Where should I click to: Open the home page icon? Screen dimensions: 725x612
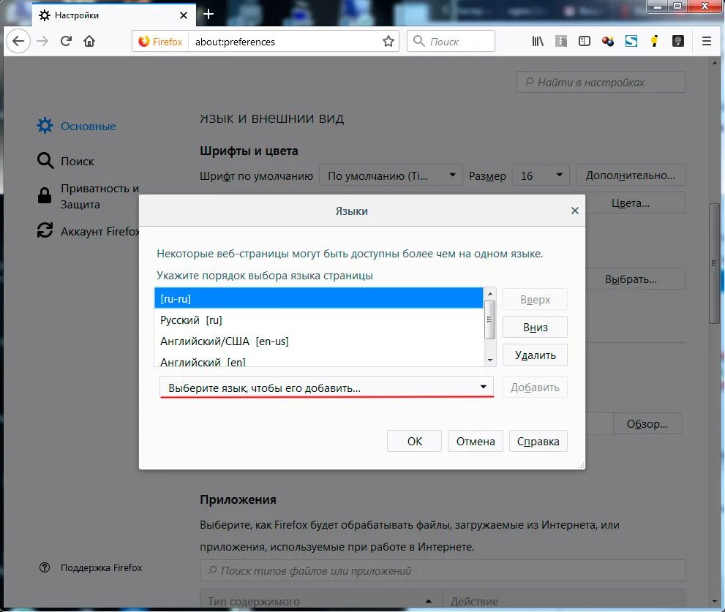click(89, 41)
